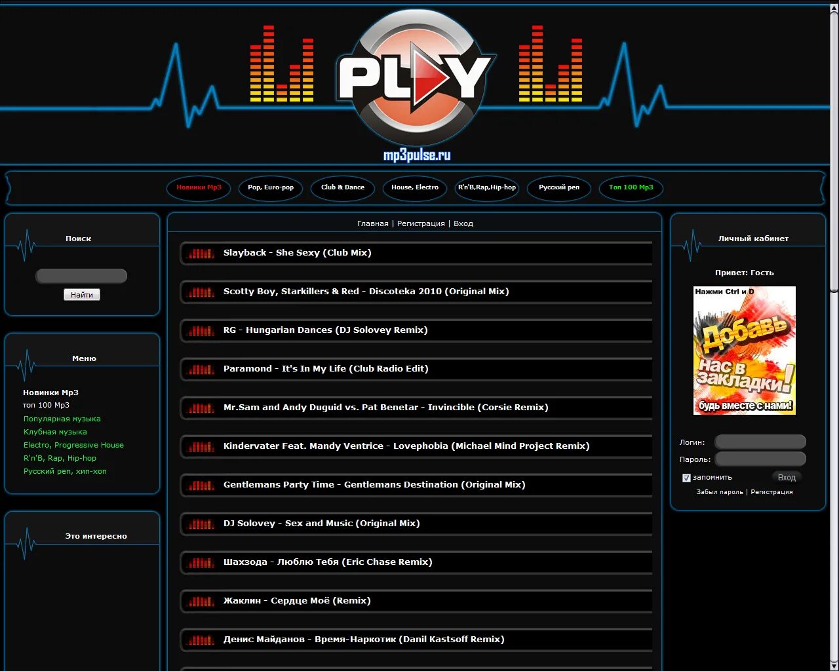Screen dimensions: 839x671
Task: Click the page vertical scrollbar
Action: coord(834,335)
